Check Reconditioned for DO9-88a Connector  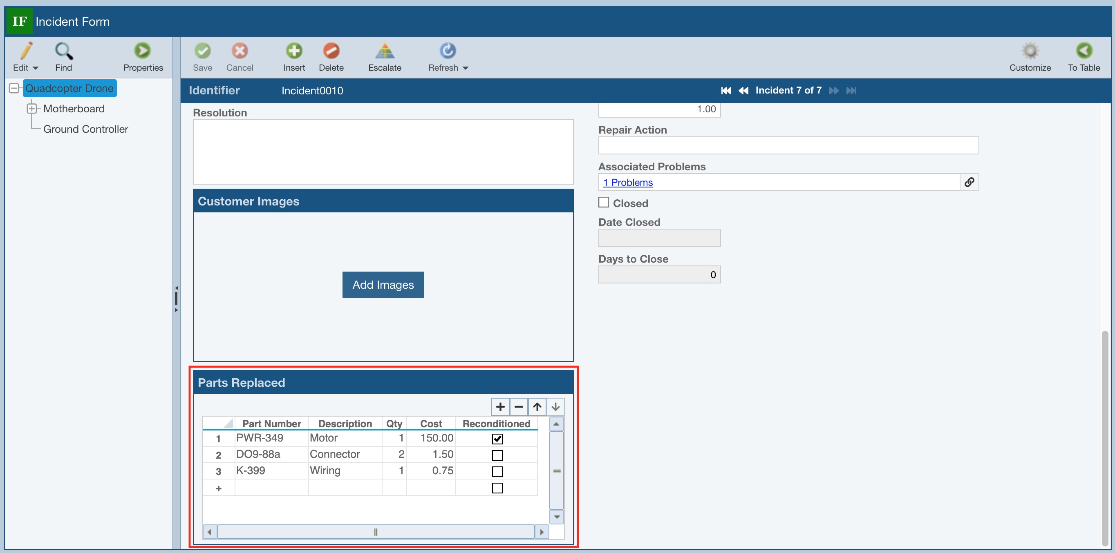497,455
